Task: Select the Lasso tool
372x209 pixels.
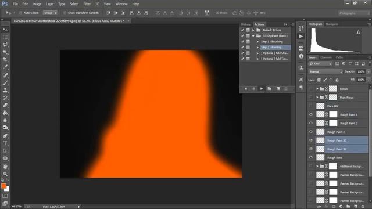Action: (5, 45)
